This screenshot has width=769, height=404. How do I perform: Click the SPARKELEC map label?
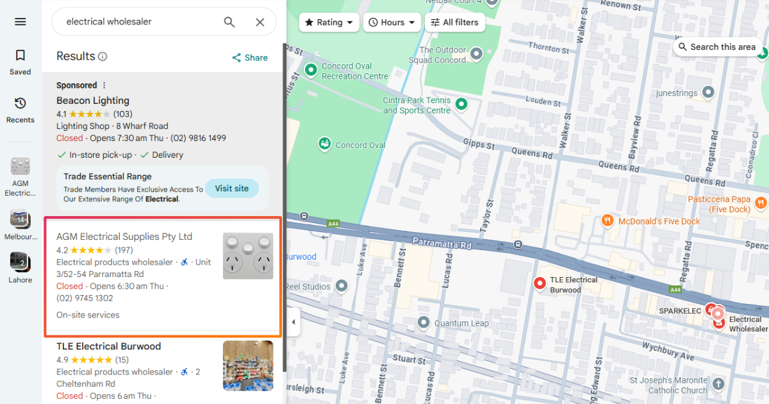pyautogui.click(x=680, y=310)
